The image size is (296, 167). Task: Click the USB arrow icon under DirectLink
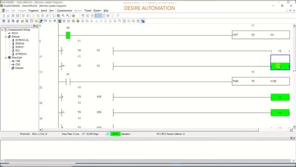13,61
